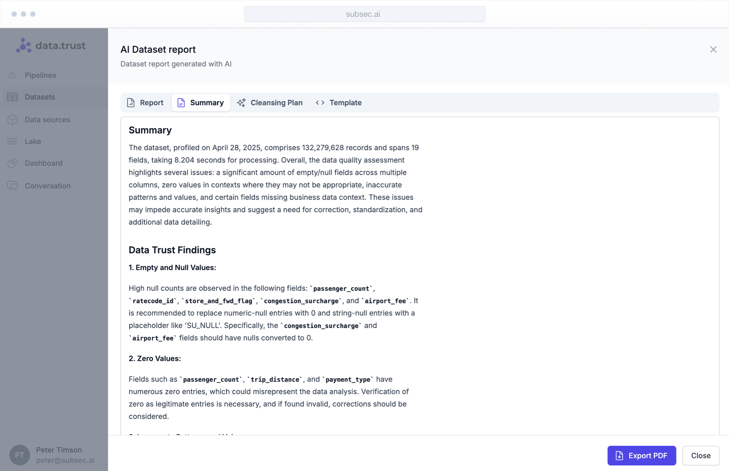Export the report as PDF
Image resolution: width=729 pixels, height=471 pixels.
pos(641,455)
